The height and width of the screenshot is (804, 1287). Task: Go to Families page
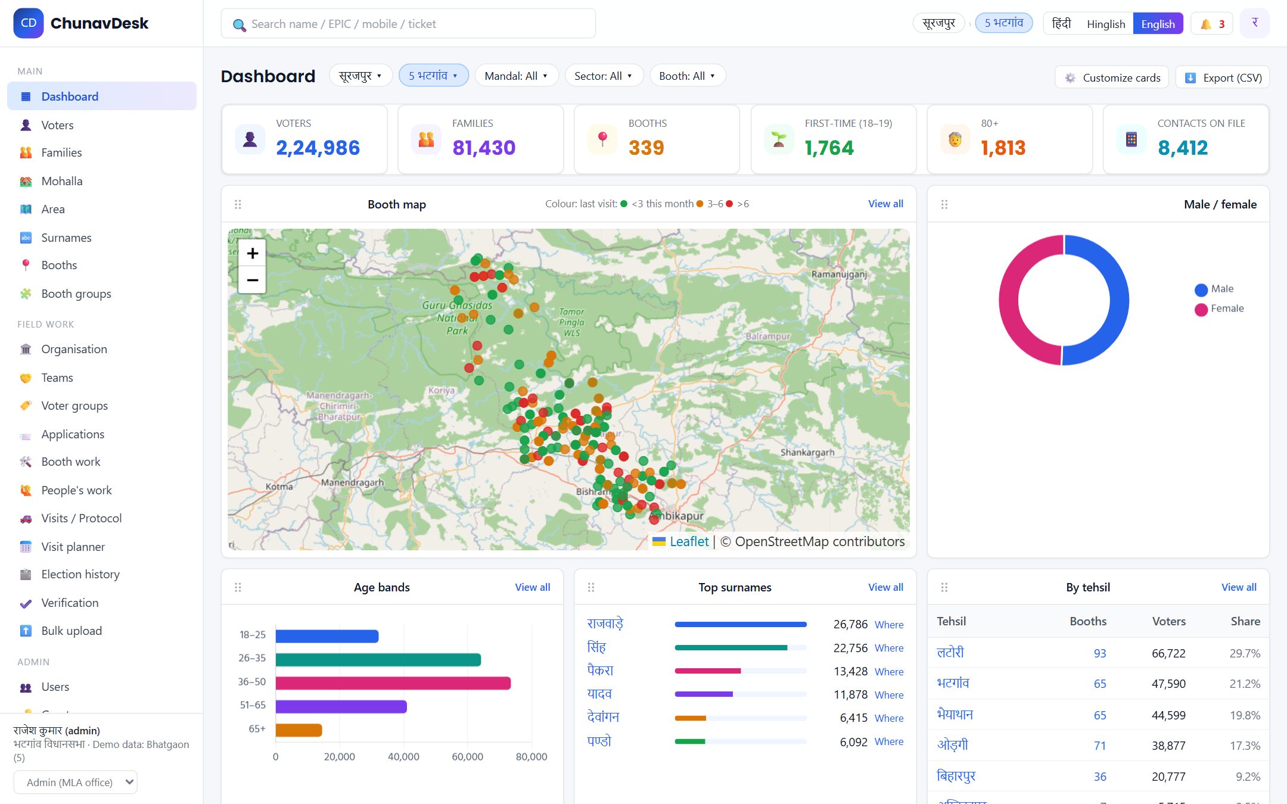(x=101, y=152)
